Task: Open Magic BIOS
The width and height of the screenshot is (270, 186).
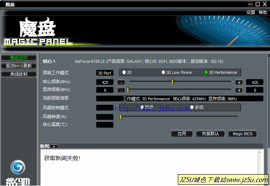Action: tap(242, 134)
